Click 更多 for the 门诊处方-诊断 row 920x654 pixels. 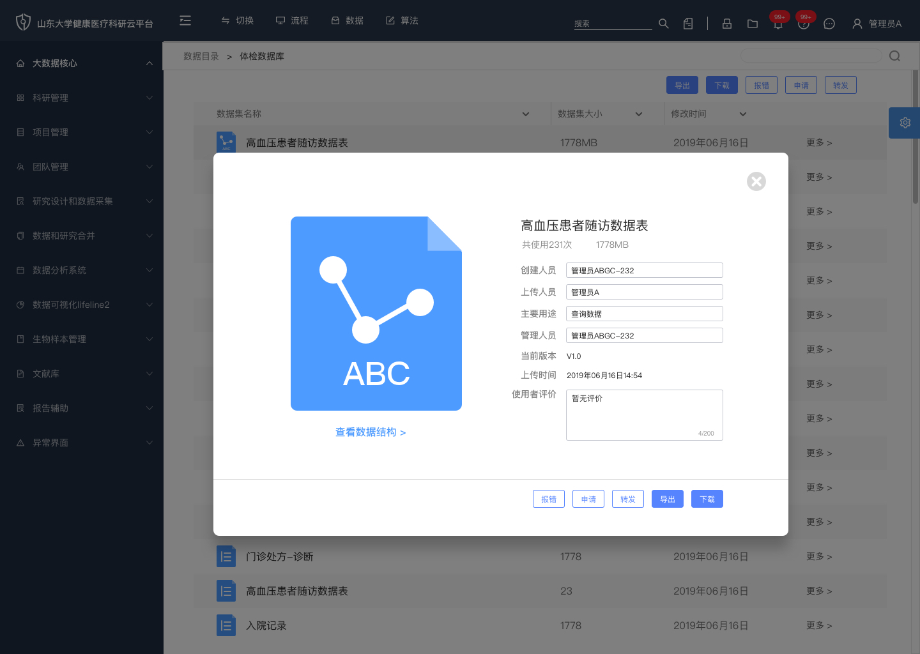[819, 556]
